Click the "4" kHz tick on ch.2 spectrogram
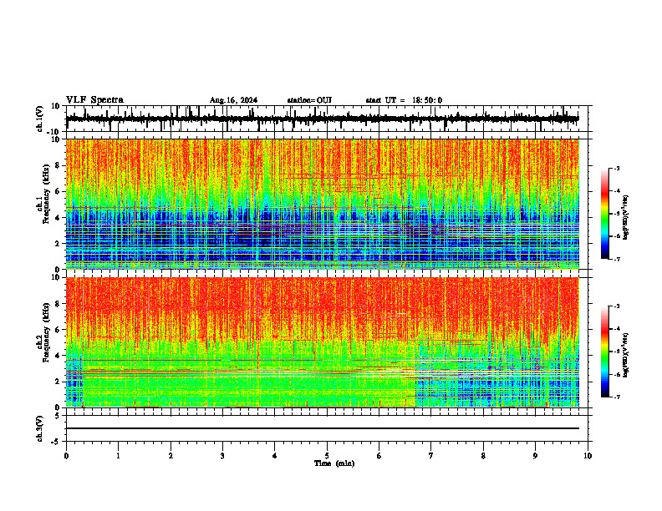 (59, 356)
